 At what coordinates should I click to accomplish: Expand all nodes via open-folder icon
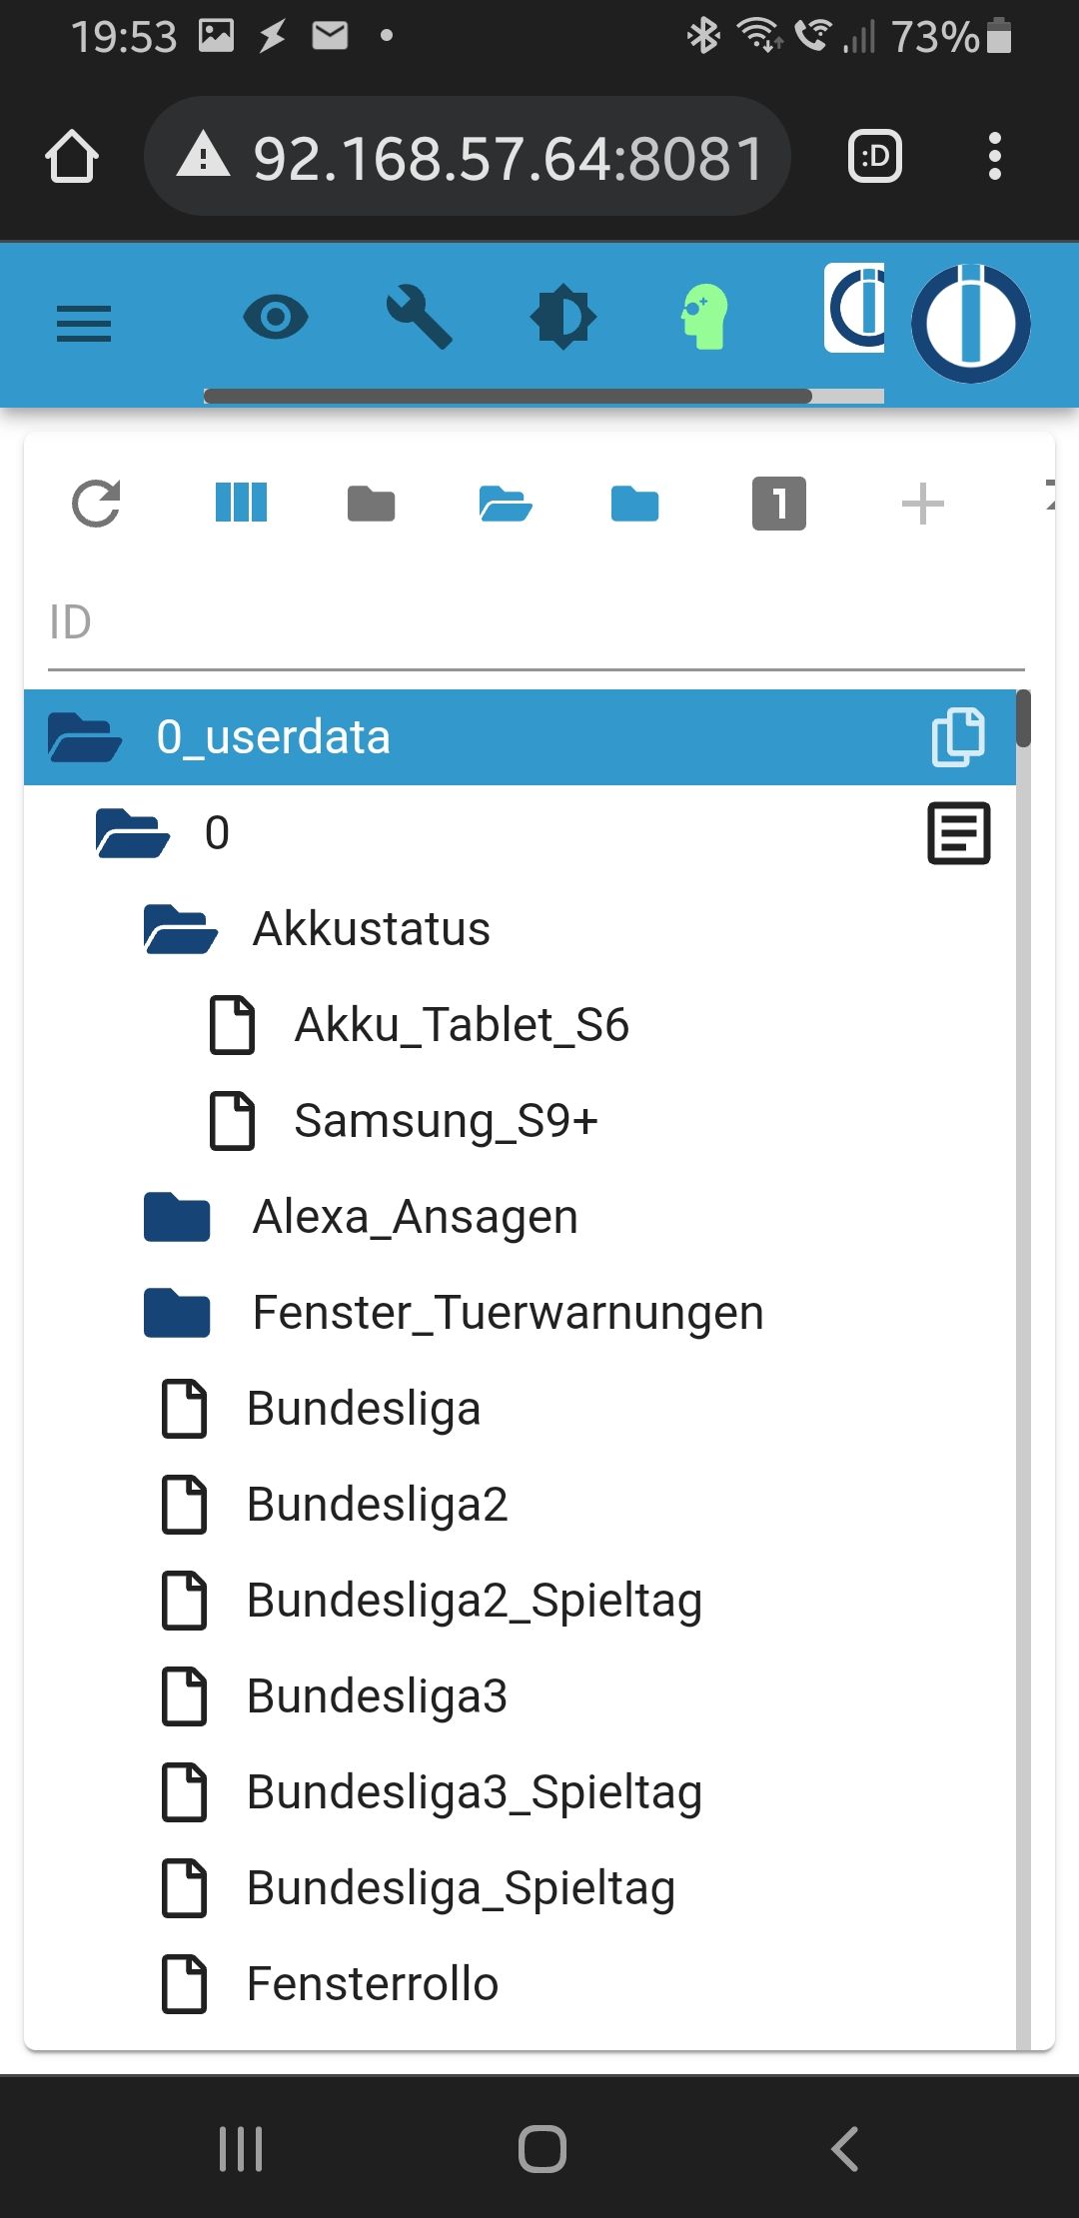pyautogui.click(x=506, y=504)
